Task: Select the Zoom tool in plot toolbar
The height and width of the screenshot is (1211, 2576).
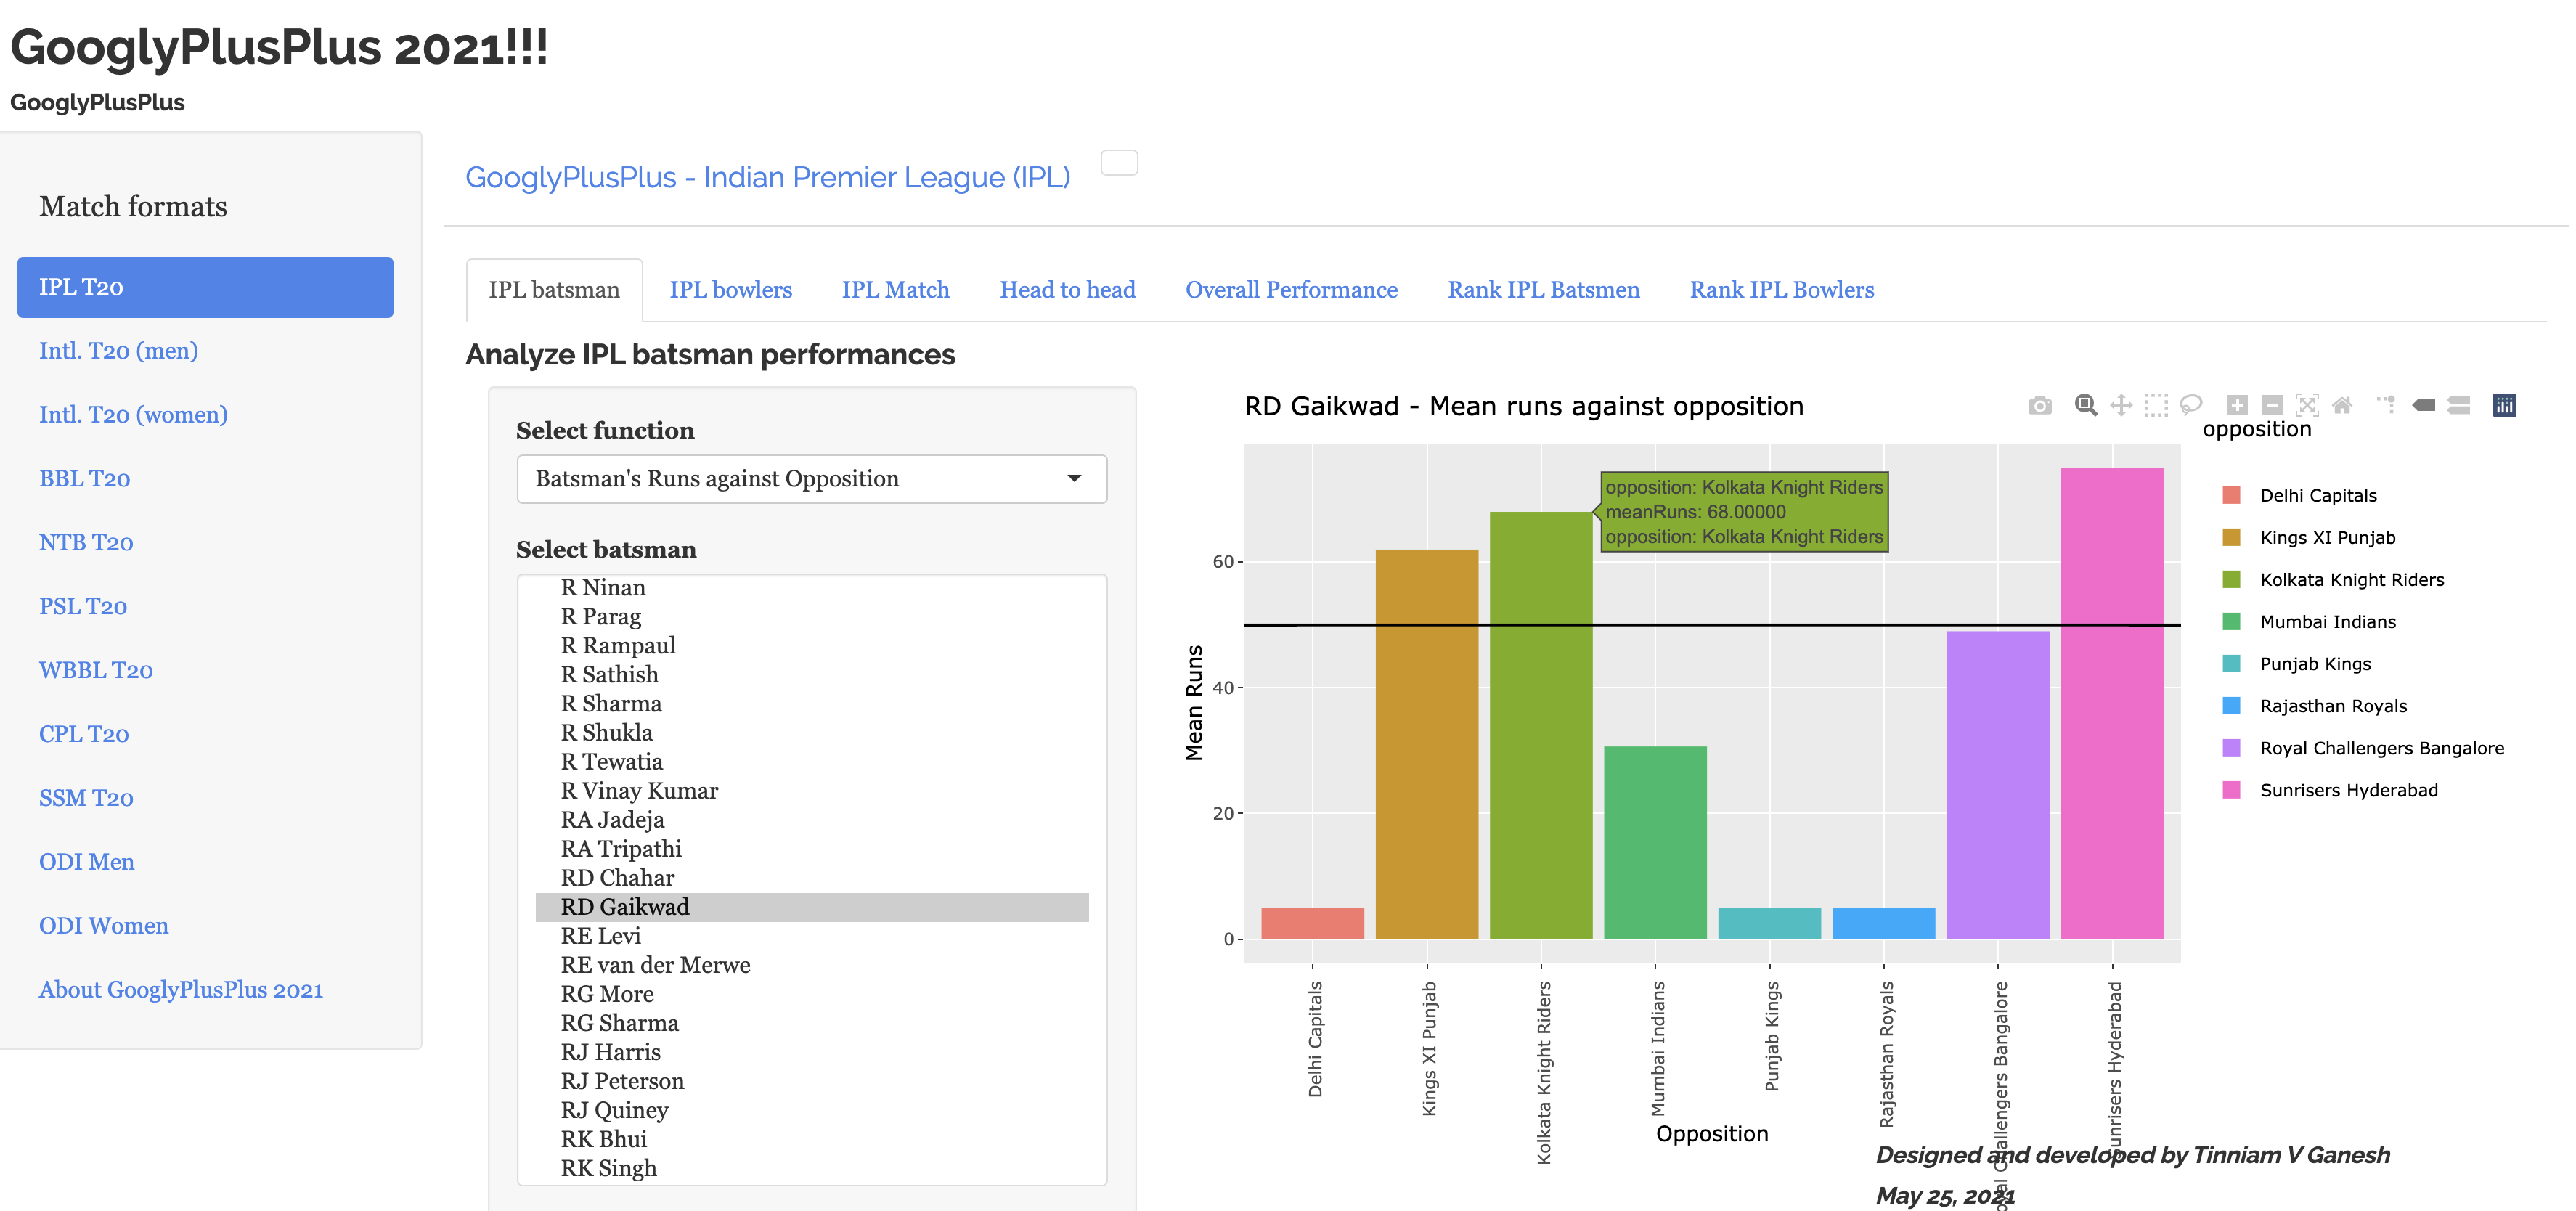Action: [x=2085, y=405]
